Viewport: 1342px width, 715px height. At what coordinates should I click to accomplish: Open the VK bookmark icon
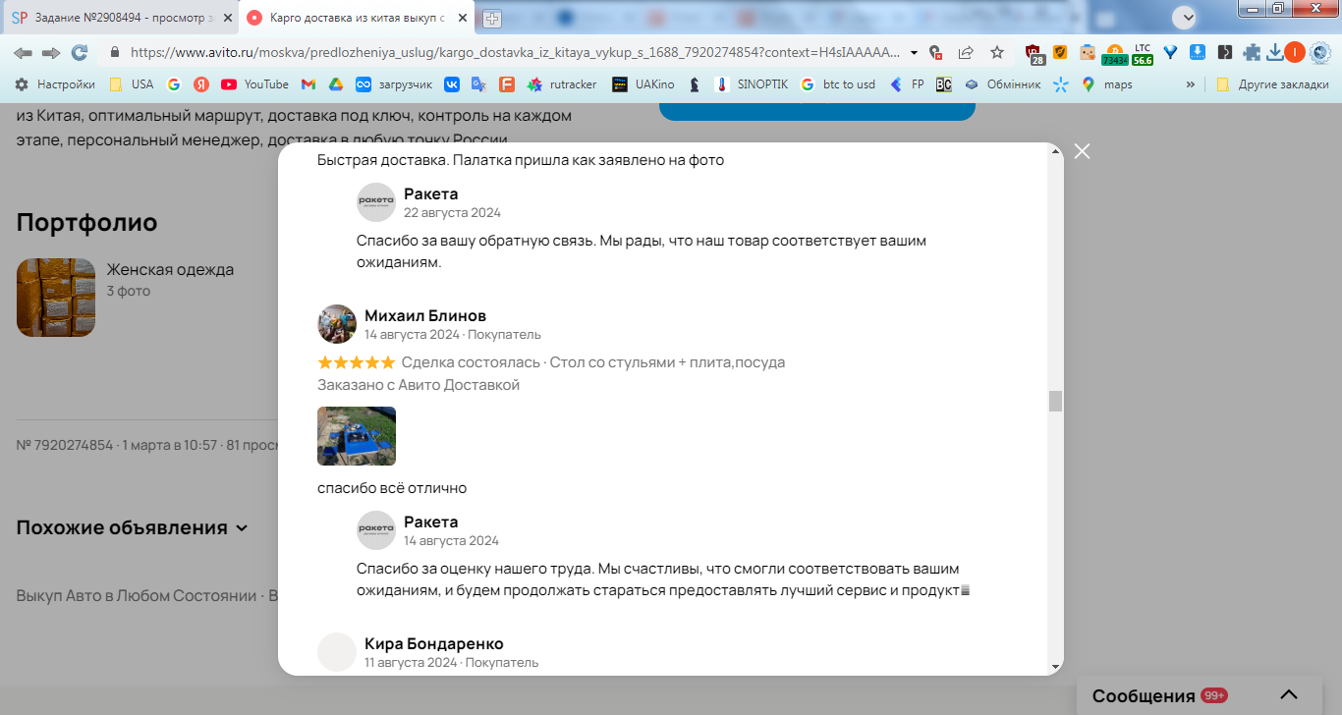point(452,84)
